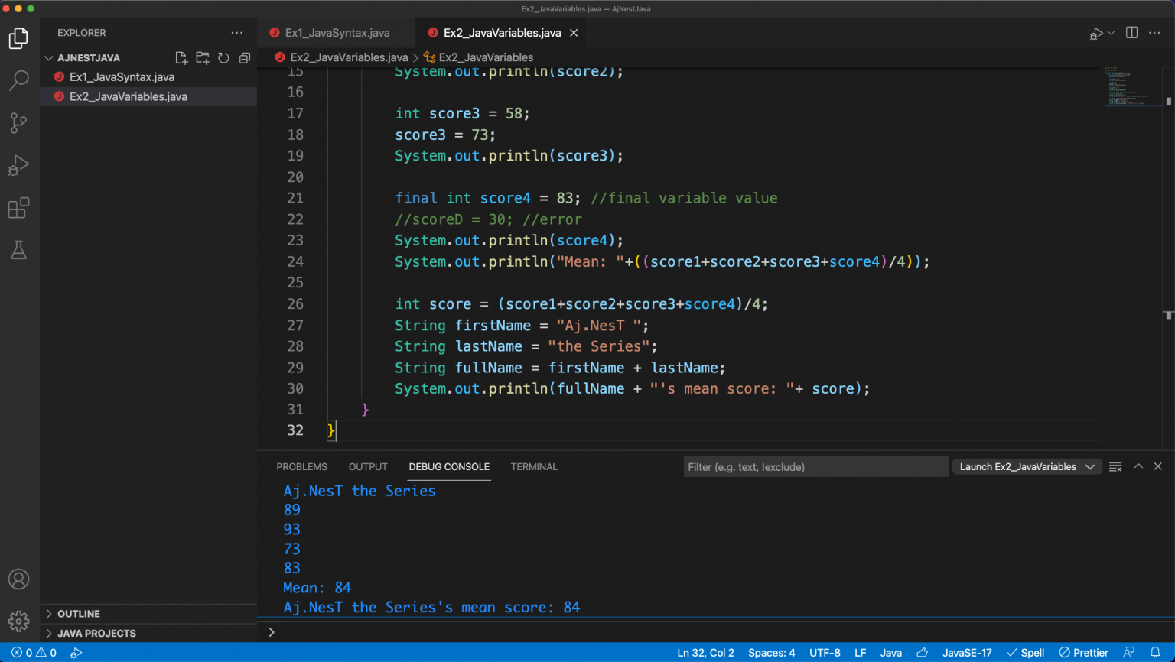Open the Run and Debug view

[x=18, y=166]
